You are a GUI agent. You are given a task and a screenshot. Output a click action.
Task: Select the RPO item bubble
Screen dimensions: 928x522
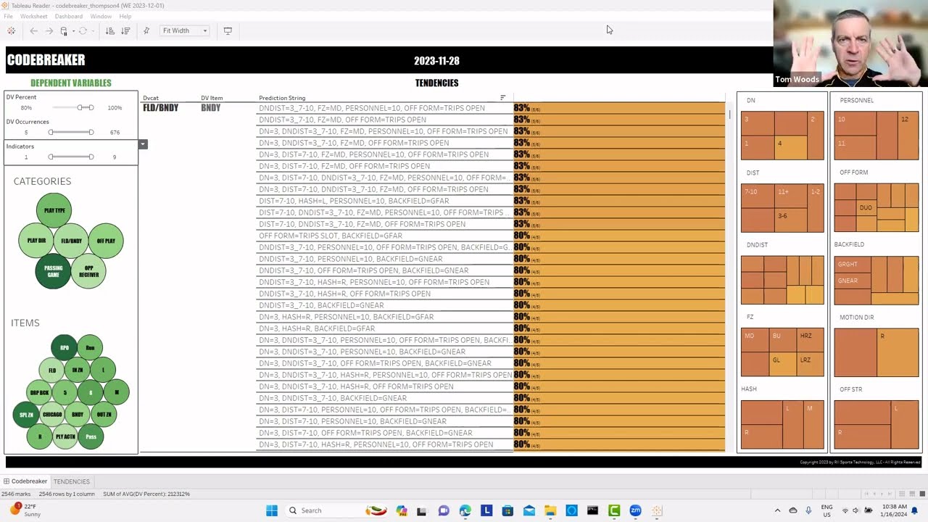coord(64,347)
